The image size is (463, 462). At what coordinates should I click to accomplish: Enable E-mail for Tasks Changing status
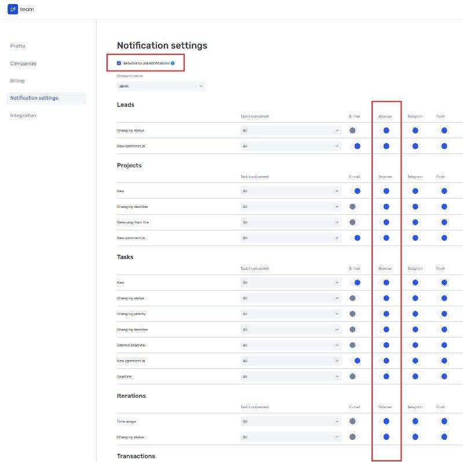pyautogui.click(x=355, y=298)
